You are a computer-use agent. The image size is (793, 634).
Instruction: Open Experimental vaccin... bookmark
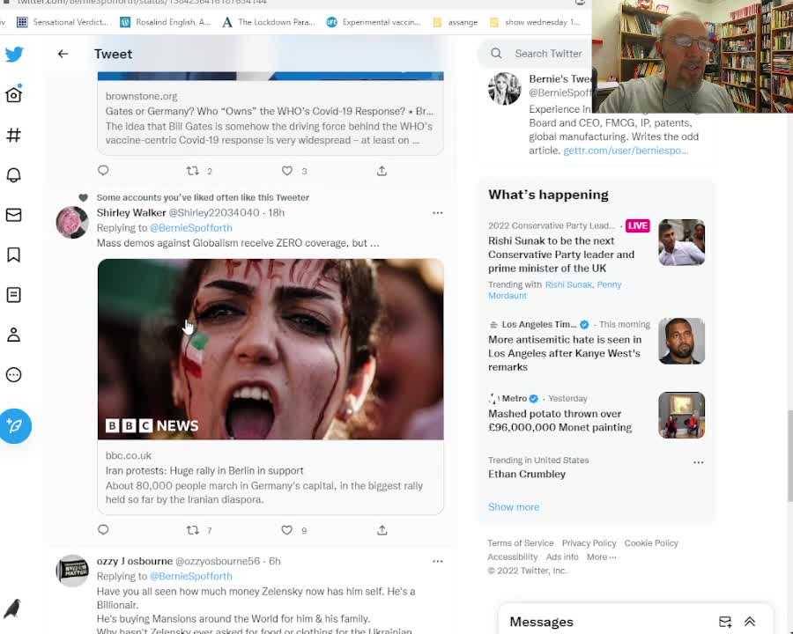(x=374, y=22)
